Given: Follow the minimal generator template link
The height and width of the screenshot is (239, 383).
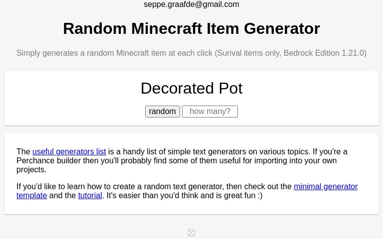Looking at the screenshot, I should [x=325, y=186].
